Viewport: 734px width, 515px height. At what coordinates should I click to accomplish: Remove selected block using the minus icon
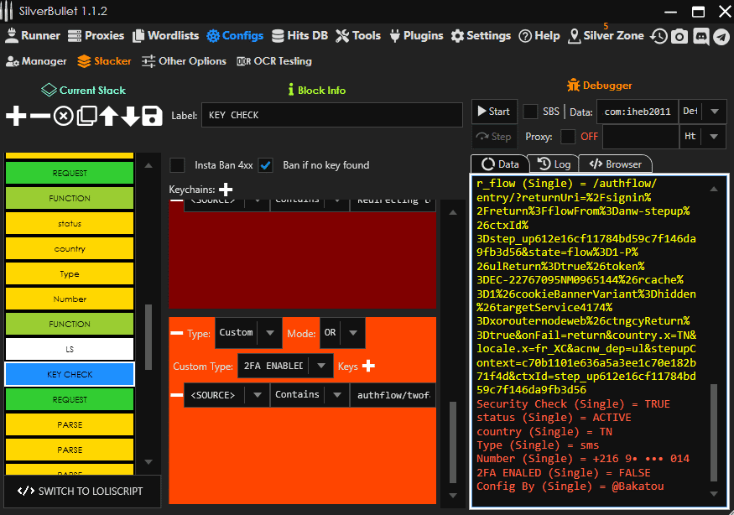click(x=39, y=116)
